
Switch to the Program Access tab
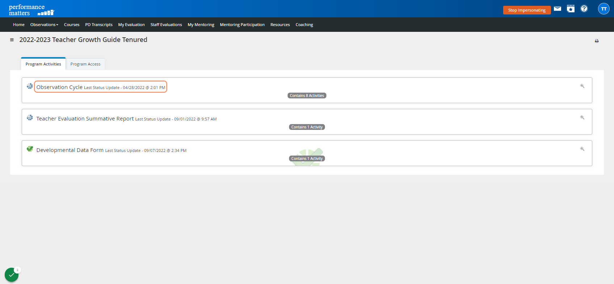point(85,64)
